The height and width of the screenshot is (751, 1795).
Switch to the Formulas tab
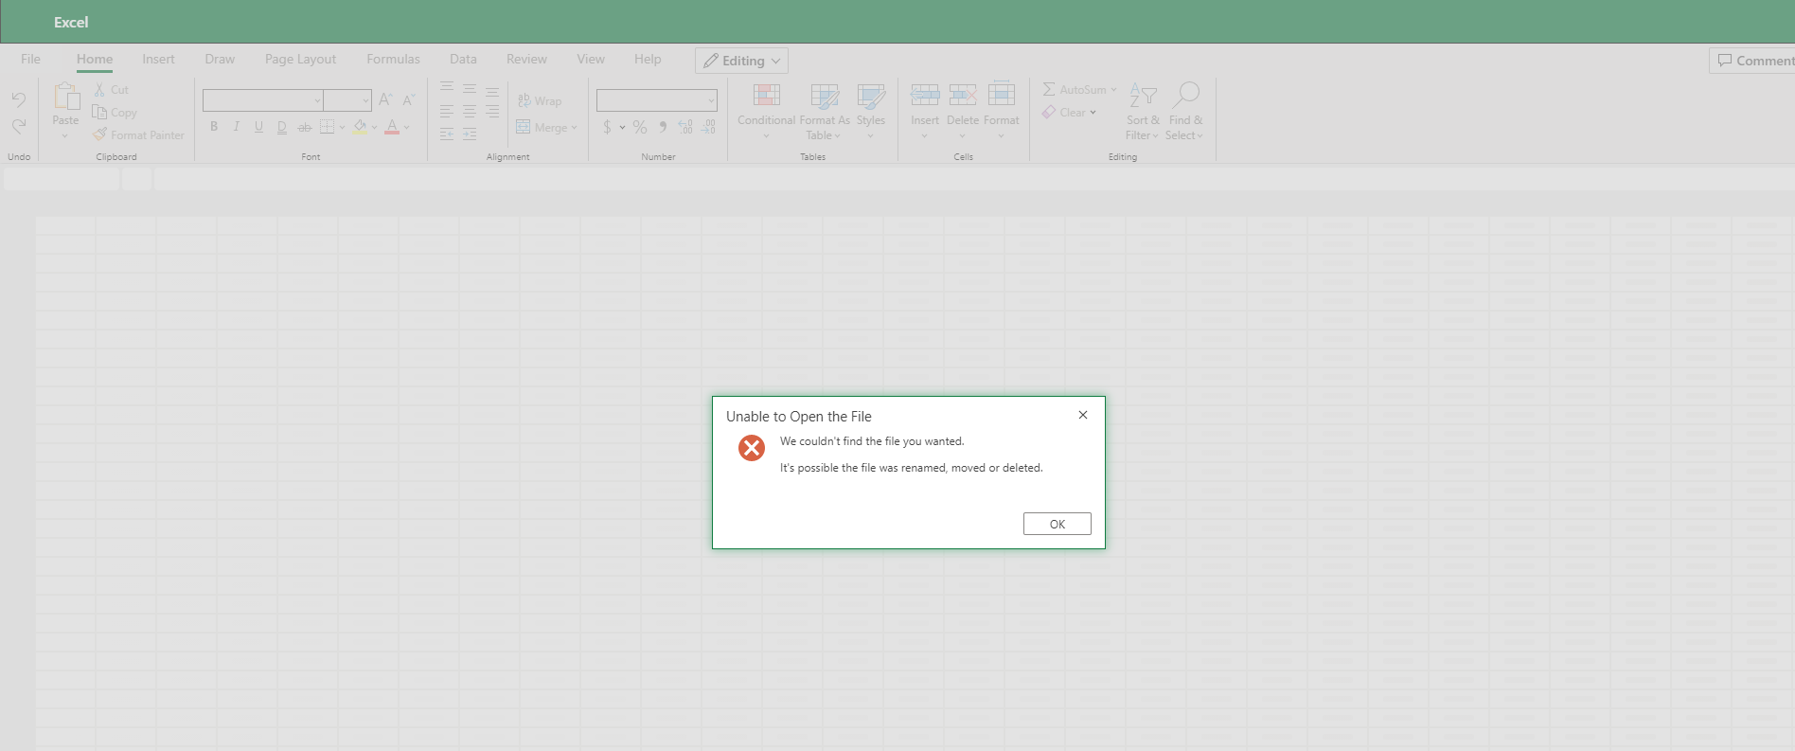(x=393, y=59)
